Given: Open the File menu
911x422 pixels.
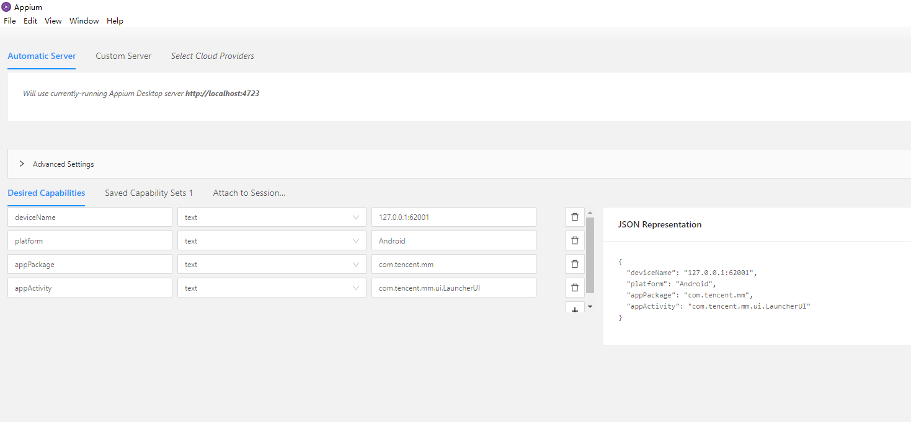Looking at the screenshot, I should click(x=10, y=20).
